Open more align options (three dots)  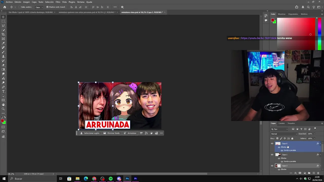pyautogui.click(x=115, y=7)
